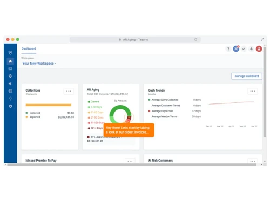Open the cash download icon in sidebar

pos(10,76)
